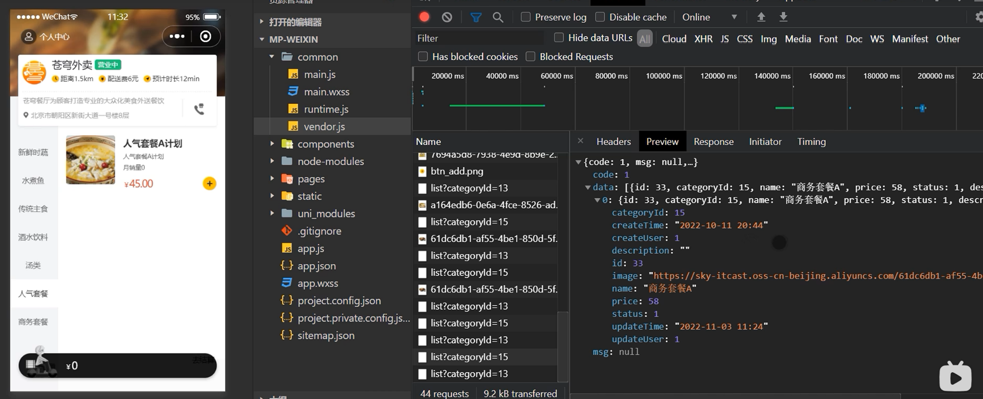This screenshot has height=399, width=983.
Task: Open project.private.config.js file
Action: 353,318
